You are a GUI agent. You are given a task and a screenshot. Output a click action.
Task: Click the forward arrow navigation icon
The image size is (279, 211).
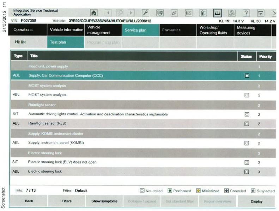131,13
